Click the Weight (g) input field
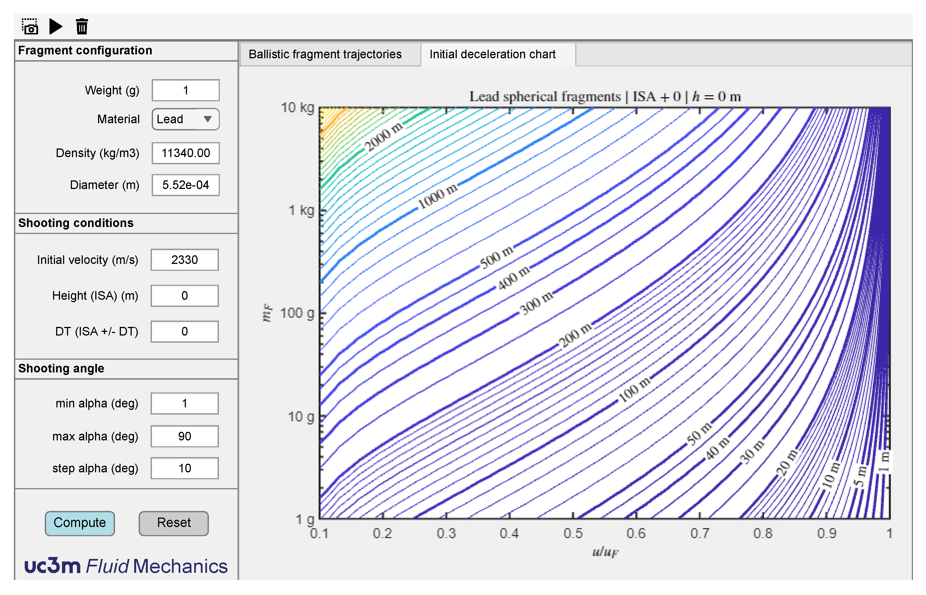Screen dimensions: 926x595 tap(186, 90)
